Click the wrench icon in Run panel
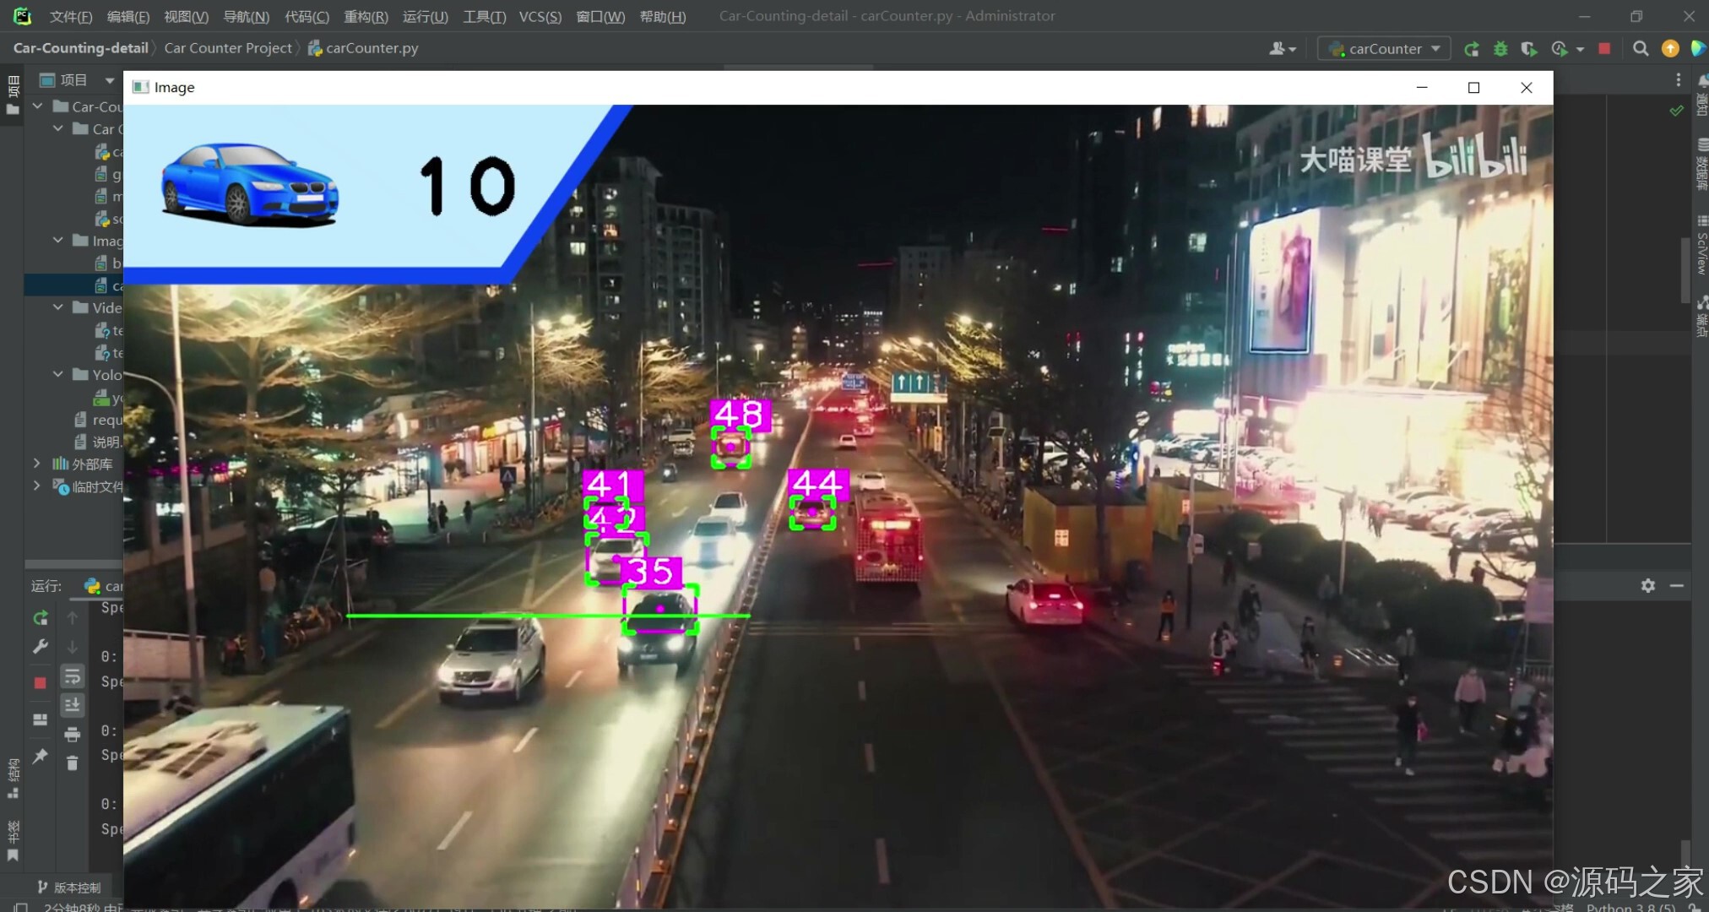The width and height of the screenshot is (1709, 912). pyautogui.click(x=40, y=647)
